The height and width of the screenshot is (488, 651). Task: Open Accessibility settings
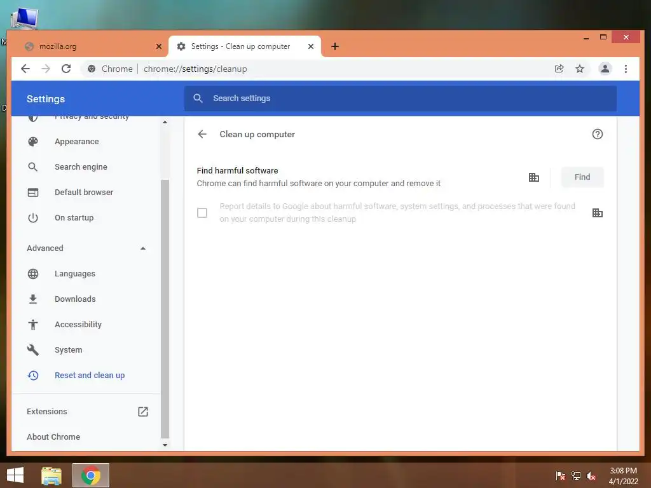point(78,325)
